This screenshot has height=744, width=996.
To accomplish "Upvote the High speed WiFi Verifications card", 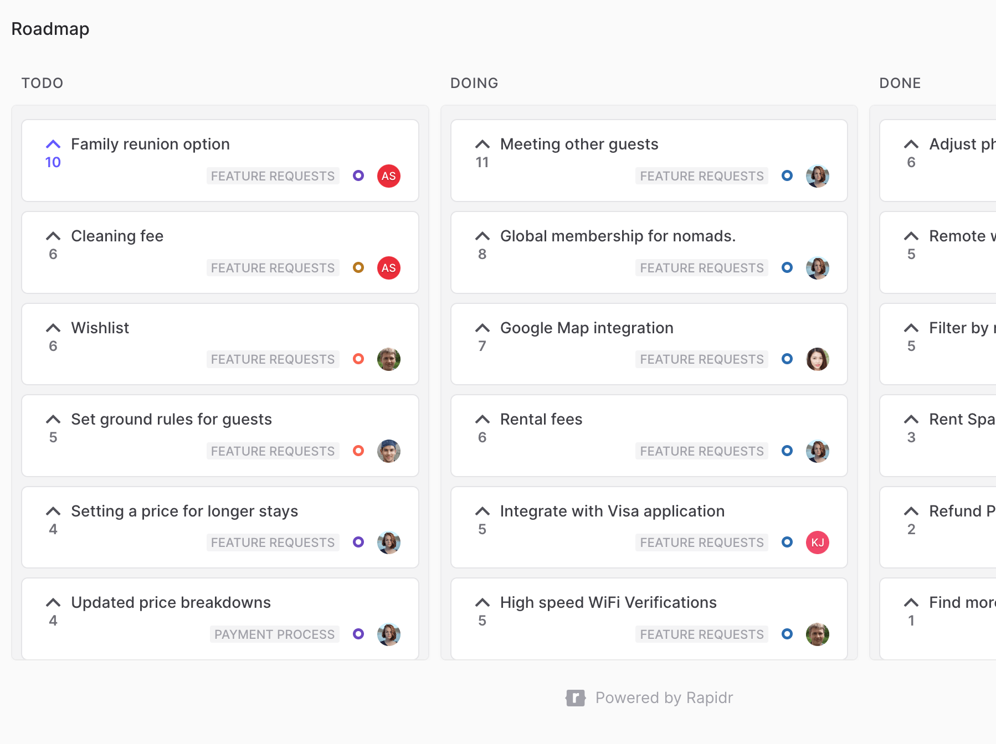I will (482, 602).
